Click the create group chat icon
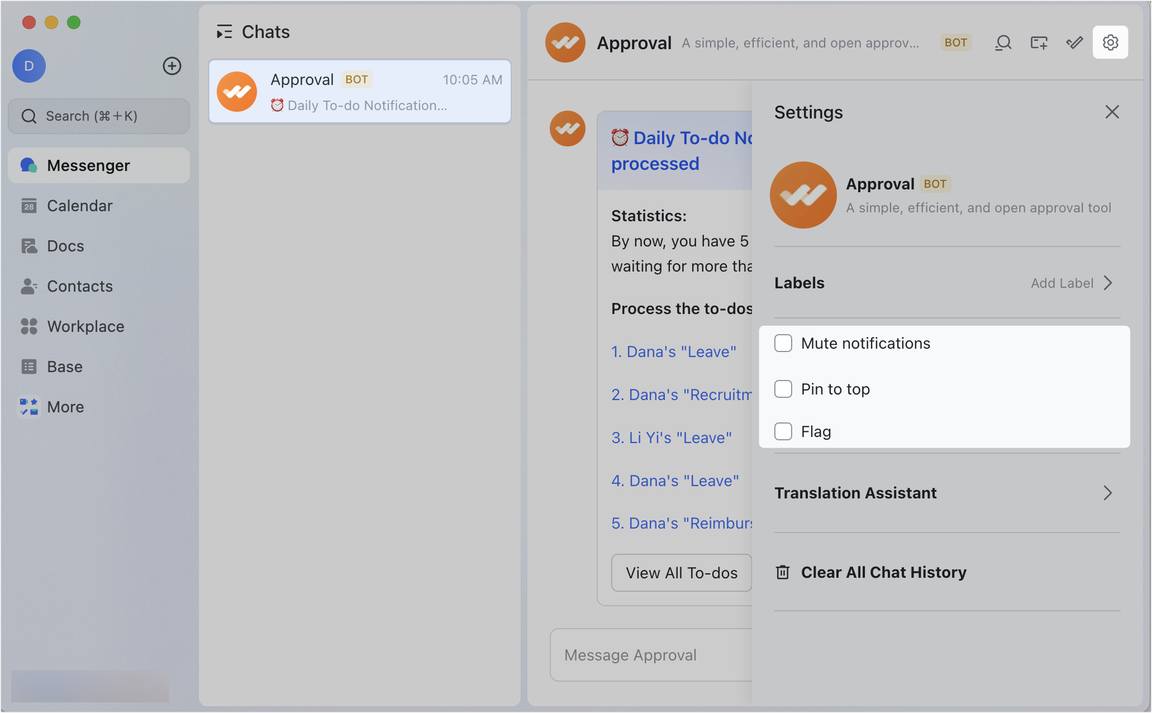 [1039, 42]
